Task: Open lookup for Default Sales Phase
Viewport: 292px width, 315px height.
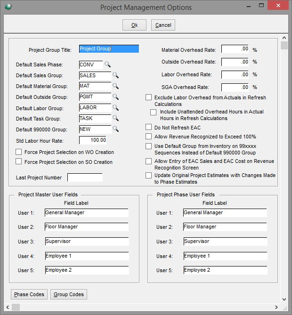Action: click(x=107, y=65)
